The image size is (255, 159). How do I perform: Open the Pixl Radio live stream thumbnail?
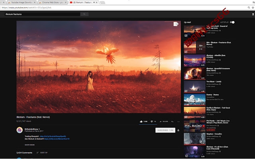[x=194, y=126]
